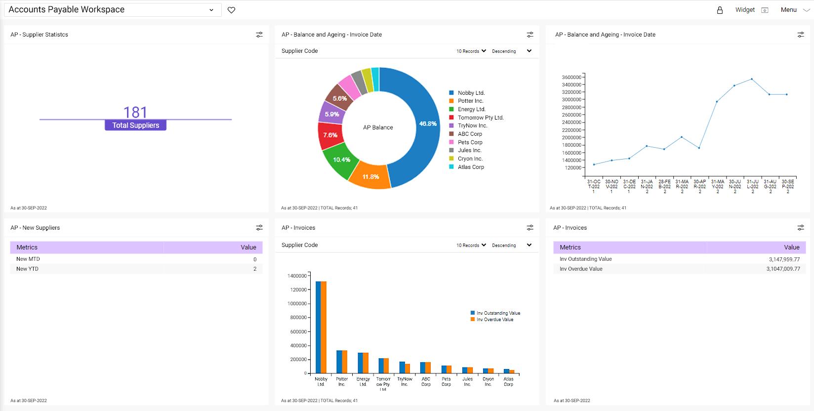Expand Accounts Payable Workspace dropdown
This screenshot has width=814, height=411.
pyautogui.click(x=211, y=10)
